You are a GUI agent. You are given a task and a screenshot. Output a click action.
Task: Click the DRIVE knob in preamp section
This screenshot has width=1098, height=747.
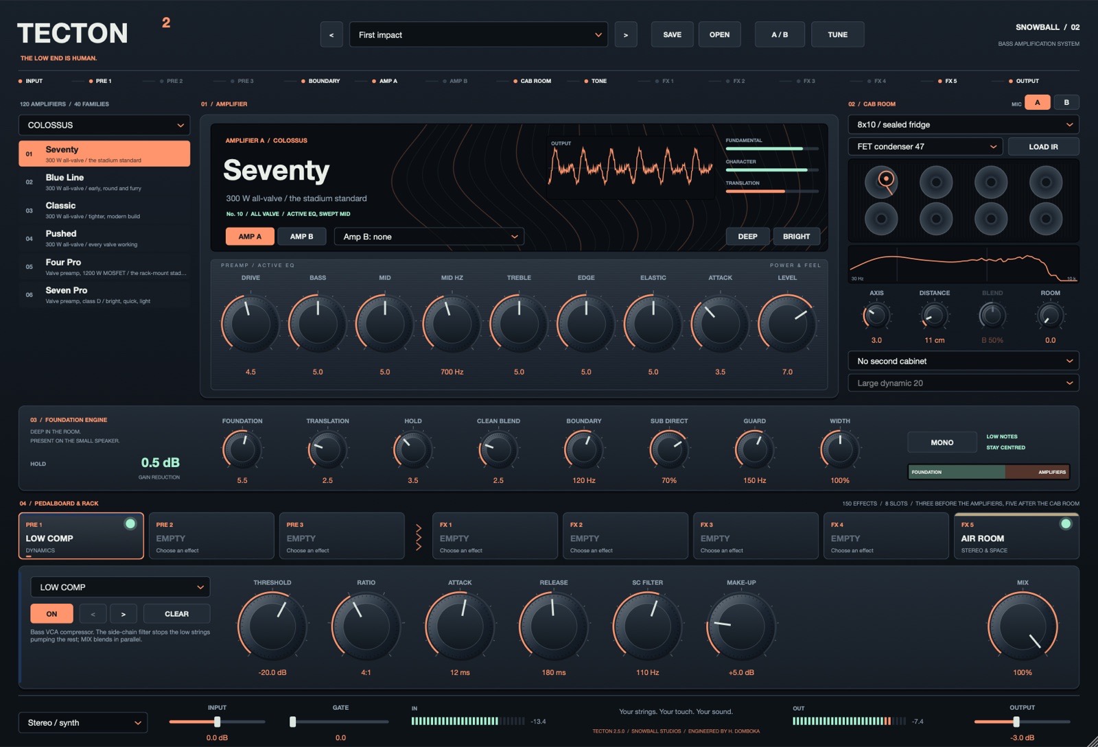click(x=250, y=323)
